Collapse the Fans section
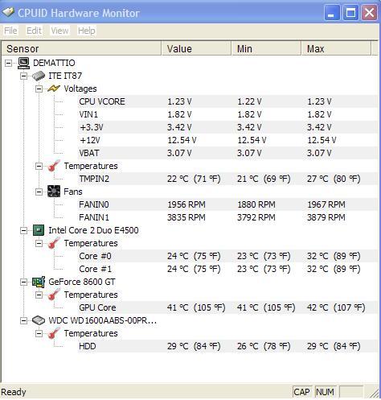Image resolution: width=381 pixels, height=400 pixels. [39, 192]
